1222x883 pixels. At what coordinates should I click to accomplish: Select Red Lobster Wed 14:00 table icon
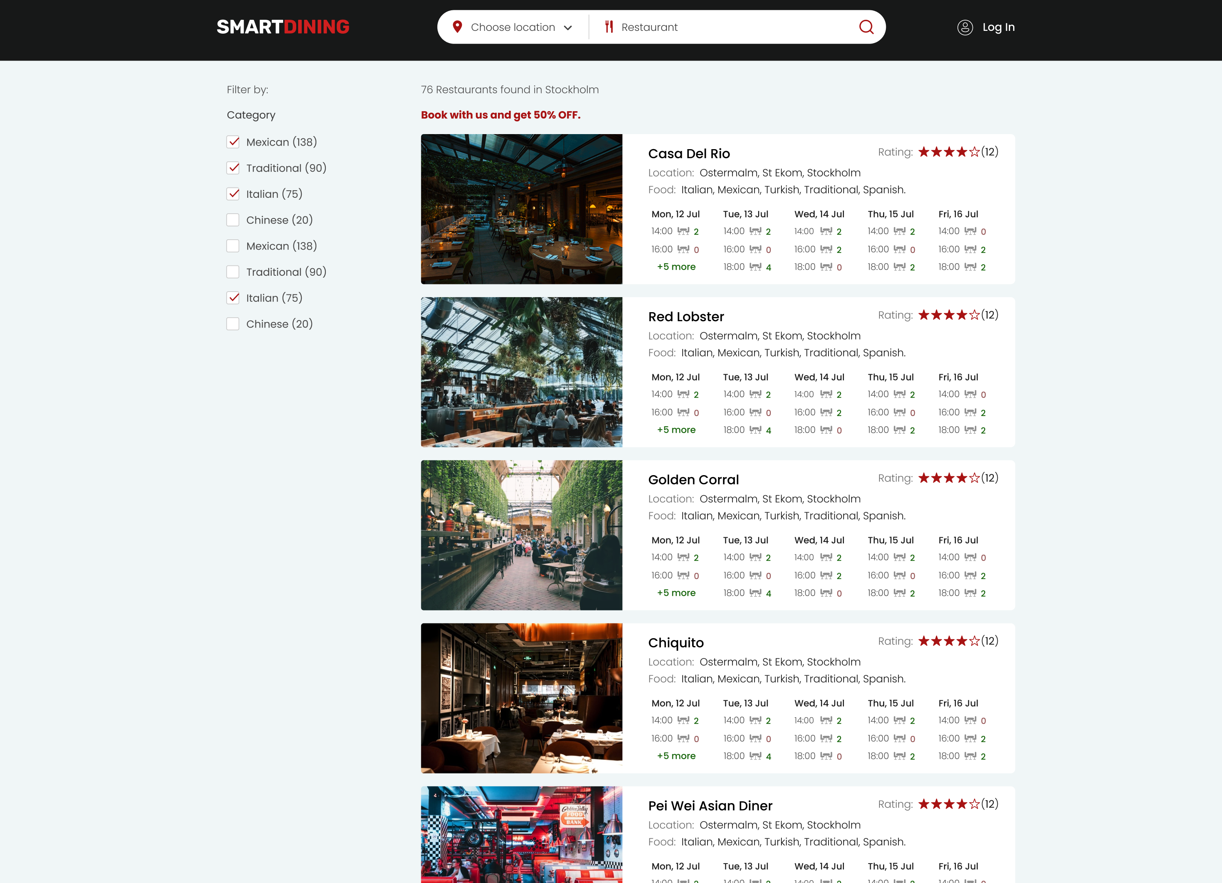click(826, 394)
